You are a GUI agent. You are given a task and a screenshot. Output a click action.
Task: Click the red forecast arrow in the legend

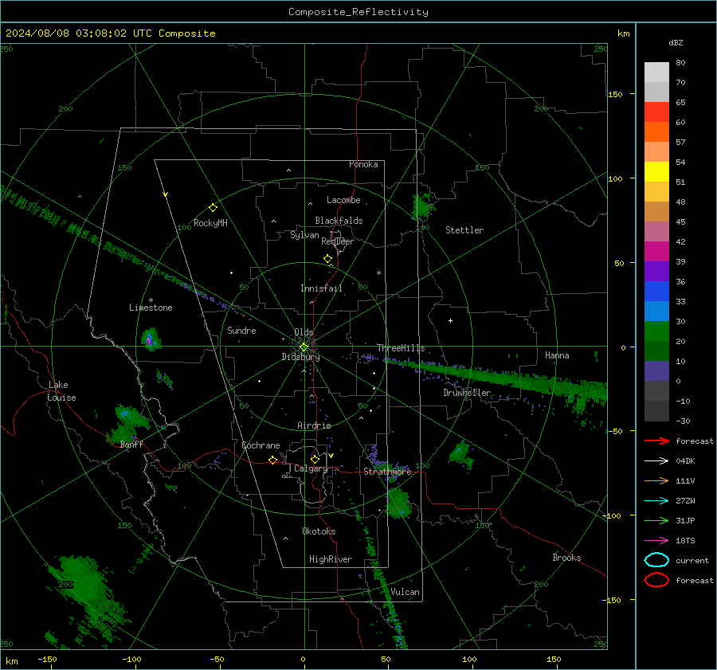[656, 441]
